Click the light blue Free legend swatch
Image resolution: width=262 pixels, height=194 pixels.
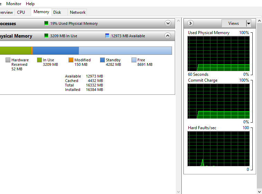pyautogui.click(x=134, y=60)
